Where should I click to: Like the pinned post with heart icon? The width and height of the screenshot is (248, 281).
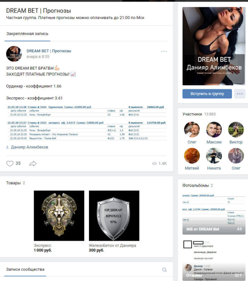pyautogui.click(x=10, y=163)
